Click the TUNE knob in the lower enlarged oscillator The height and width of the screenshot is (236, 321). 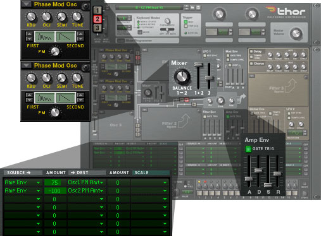[x=77, y=78]
